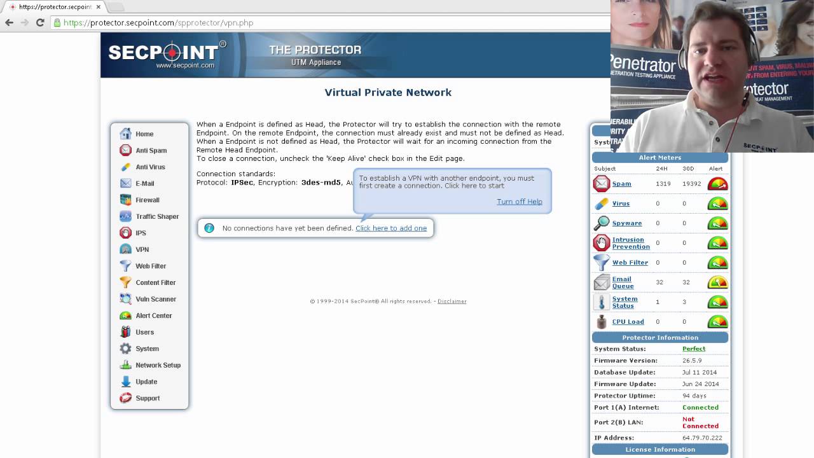Viewport: 814px width, 458px height.
Task: Click the Home icon in sidebar
Action: (x=125, y=134)
